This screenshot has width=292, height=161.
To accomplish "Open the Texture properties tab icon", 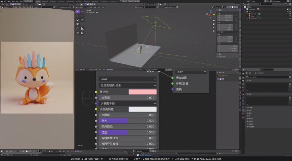I will click(x=243, y=118).
